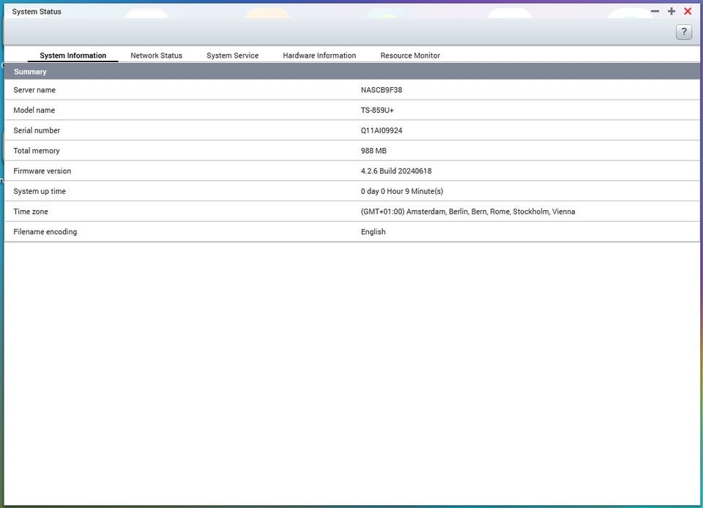Select filename encoding value English
Viewport: 703px width, 508px height.
point(373,231)
